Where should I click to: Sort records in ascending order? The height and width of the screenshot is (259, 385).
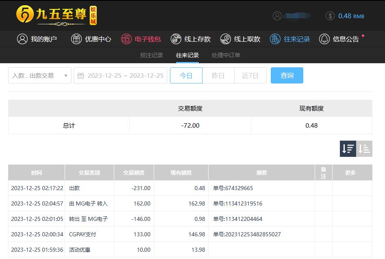[364, 149]
